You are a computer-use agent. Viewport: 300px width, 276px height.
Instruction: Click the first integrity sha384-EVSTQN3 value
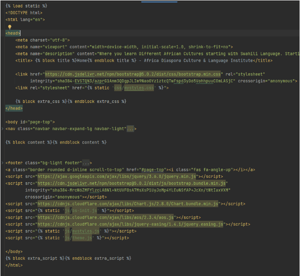tap(145, 81)
